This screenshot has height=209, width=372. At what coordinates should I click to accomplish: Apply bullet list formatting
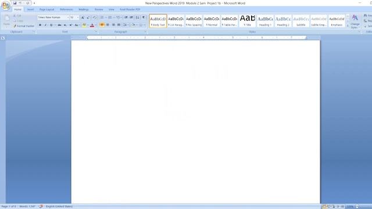[x=102, y=17]
